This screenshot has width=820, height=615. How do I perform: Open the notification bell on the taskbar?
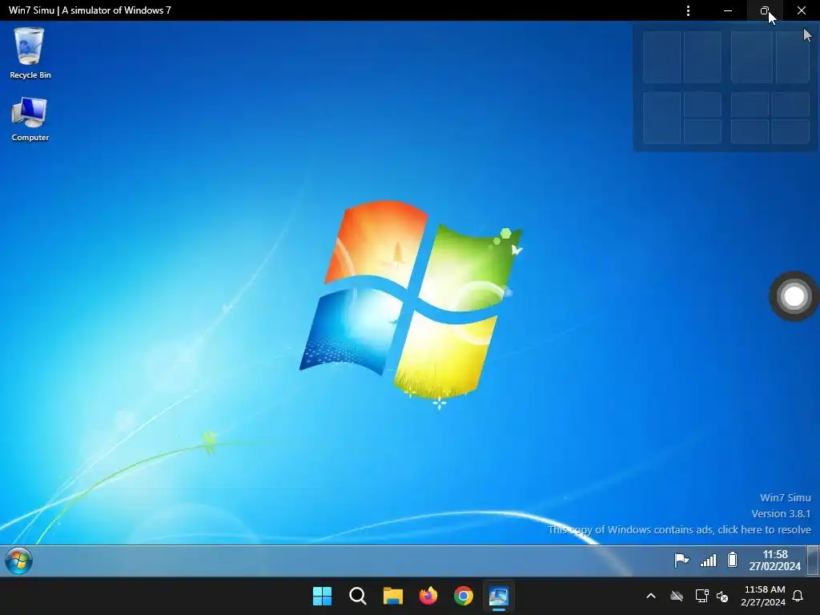(x=798, y=596)
